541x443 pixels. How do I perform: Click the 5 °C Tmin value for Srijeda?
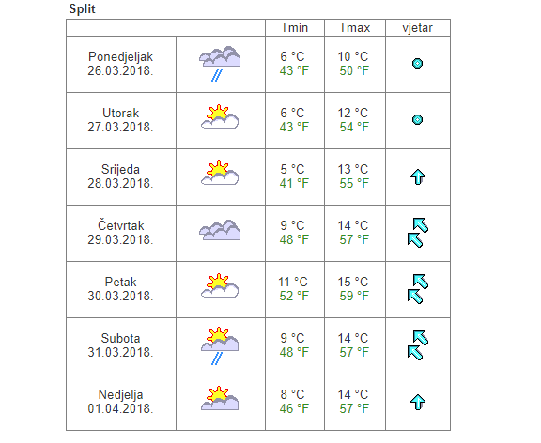tap(292, 169)
